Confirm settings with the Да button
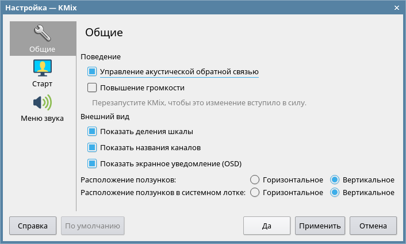 click(x=266, y=226)
